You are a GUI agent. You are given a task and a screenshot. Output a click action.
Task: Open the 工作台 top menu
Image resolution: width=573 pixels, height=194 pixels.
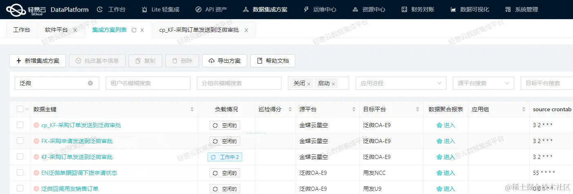click(x=111, y=9)
